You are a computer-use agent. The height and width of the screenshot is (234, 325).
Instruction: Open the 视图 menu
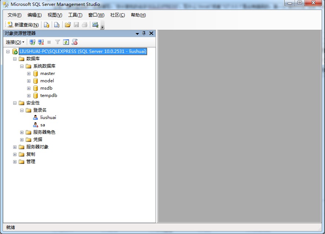click(55, 15)
